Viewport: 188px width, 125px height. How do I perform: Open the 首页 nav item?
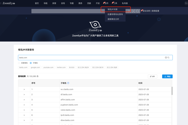[x=37, y=3]
